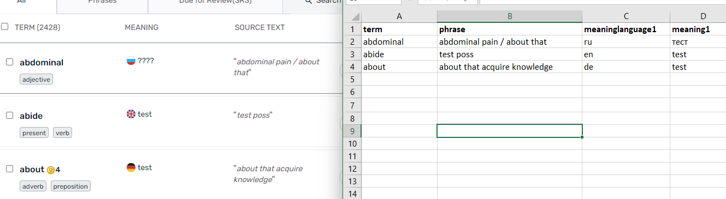Click the adjective tag under abdominal
Screen dimensions: 726x199
pyautogui.click(x=37, y=80)
